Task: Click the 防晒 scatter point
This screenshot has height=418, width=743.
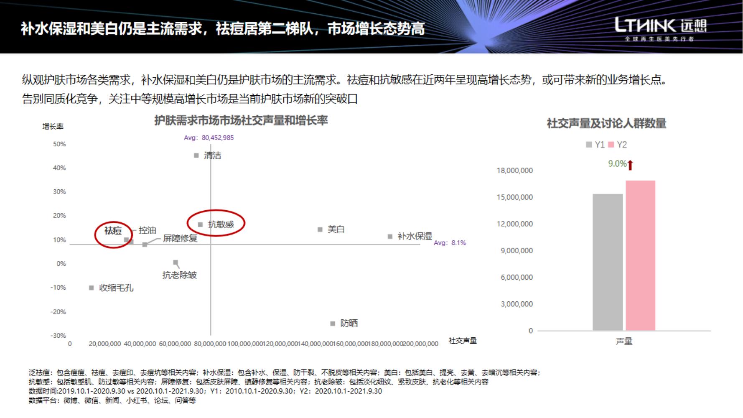Action: click(x=333, y=324)
